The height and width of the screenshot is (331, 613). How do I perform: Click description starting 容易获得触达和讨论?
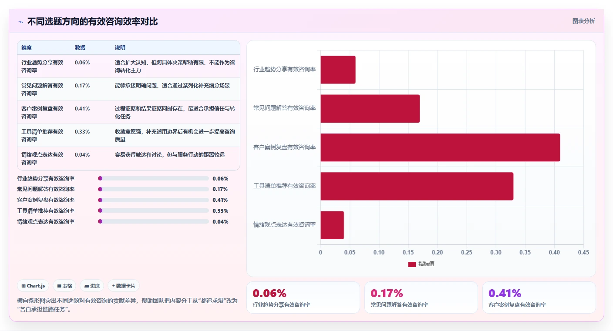pos(170,154)
